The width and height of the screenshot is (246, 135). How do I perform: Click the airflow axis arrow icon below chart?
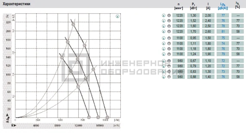pos(14,125)
